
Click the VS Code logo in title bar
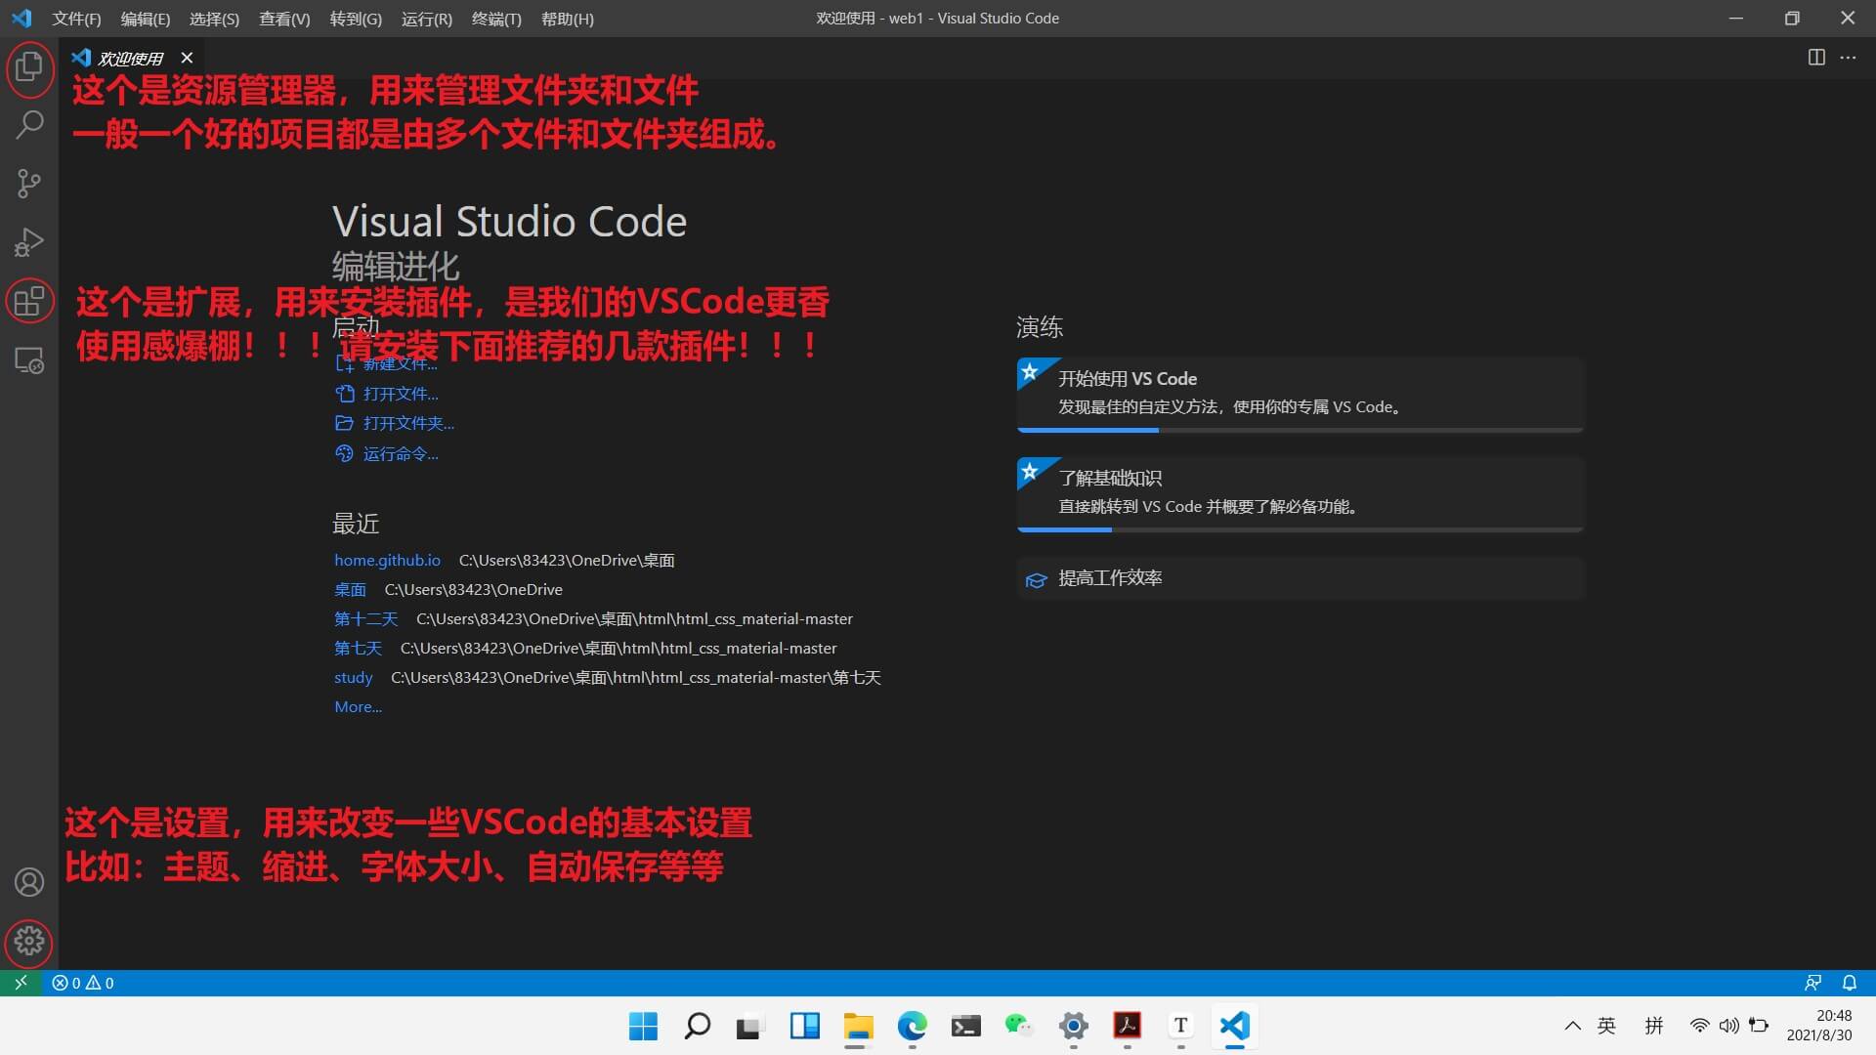pos(21,19)
